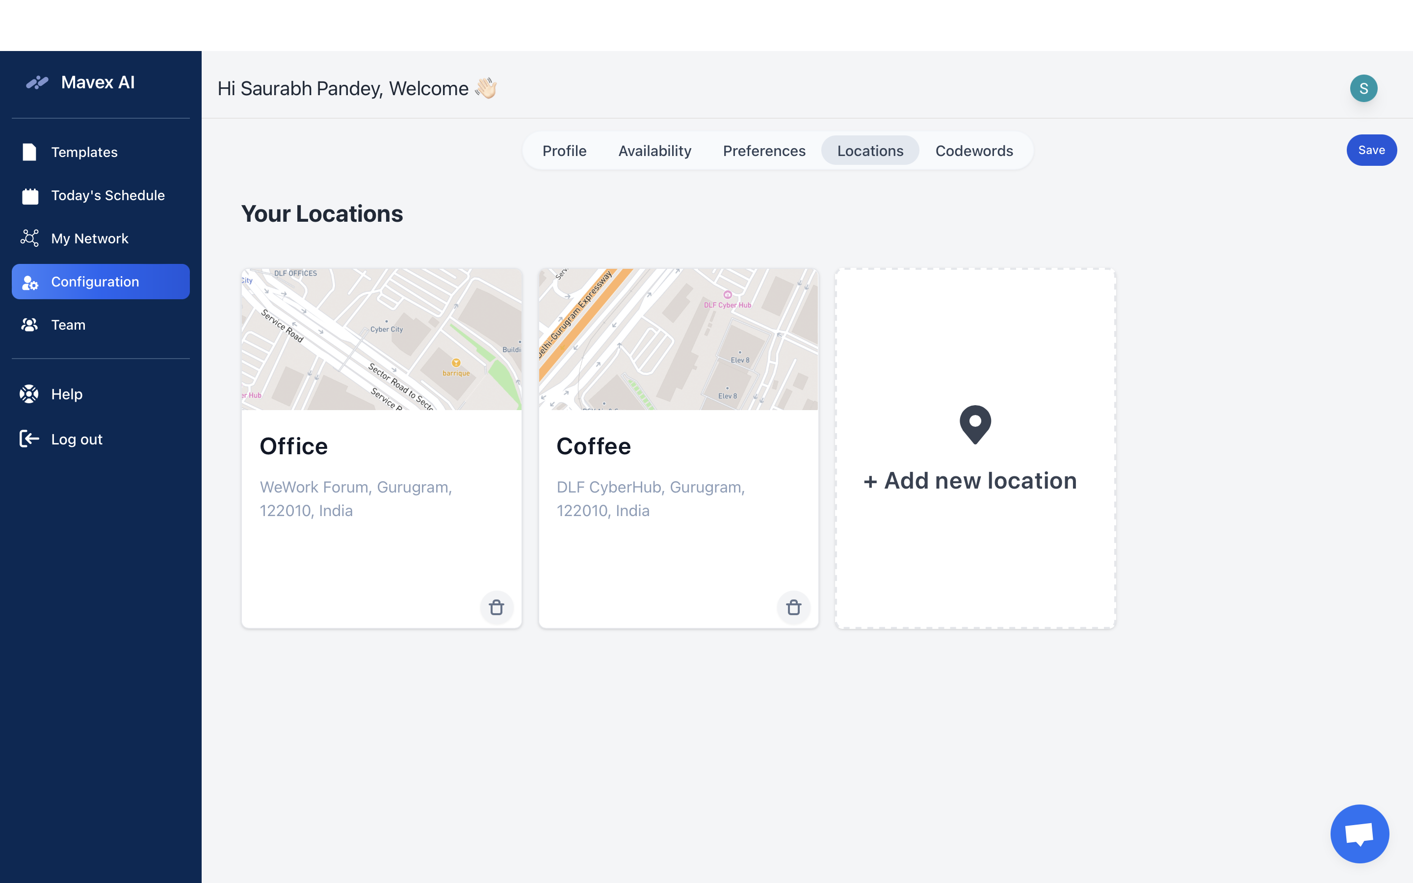Delete the Office location with trash icon
Image resolution: width=1413 pixels, height=883 pixels.
click(x=497, y=607)
